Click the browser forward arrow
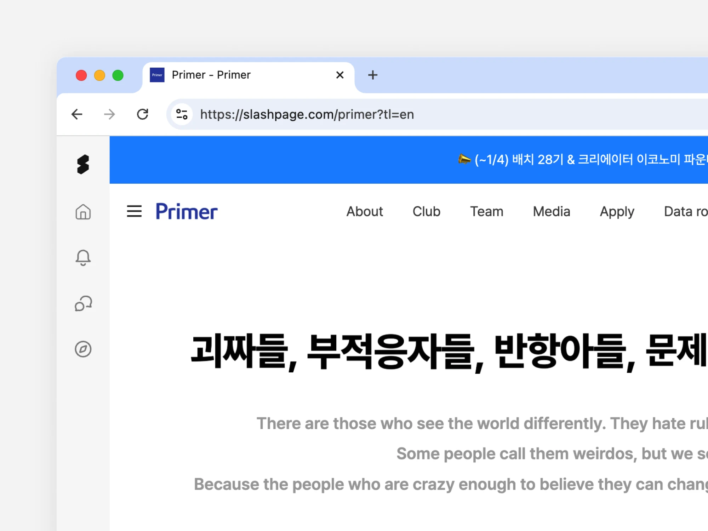708x531 pixels. point(109,114)
